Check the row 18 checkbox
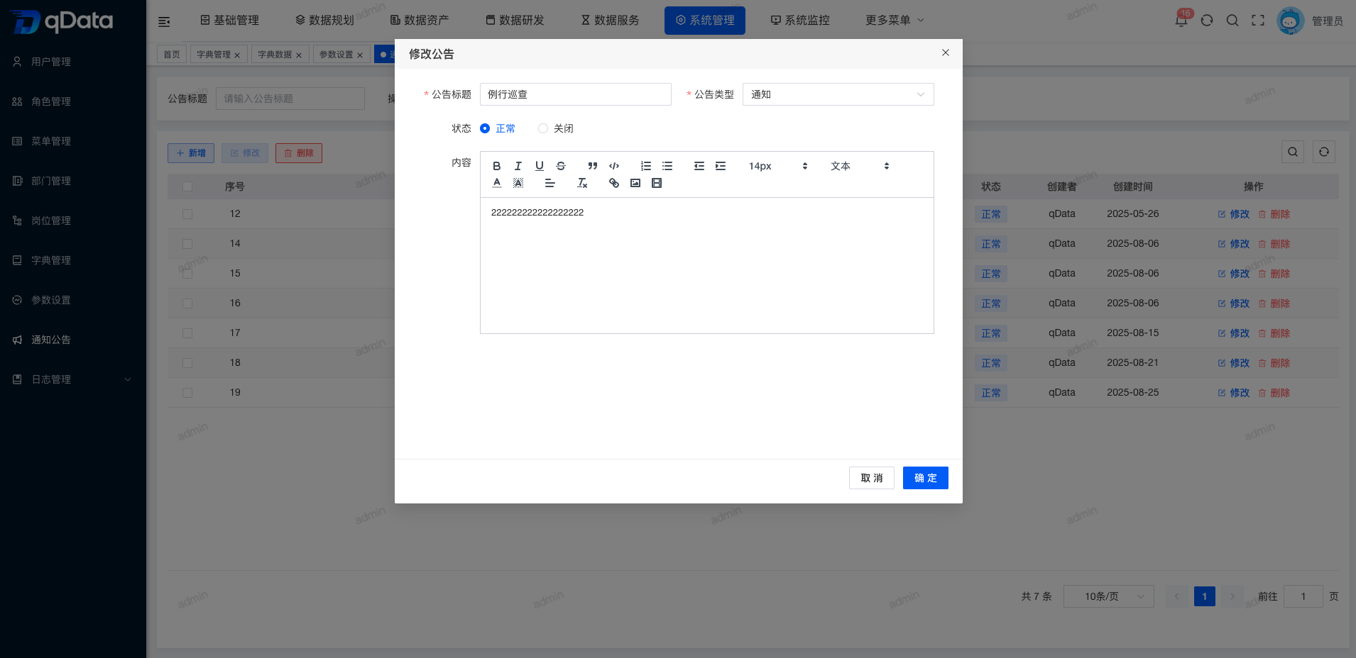This screenshot has width=1356, height=658. (187, 362)
